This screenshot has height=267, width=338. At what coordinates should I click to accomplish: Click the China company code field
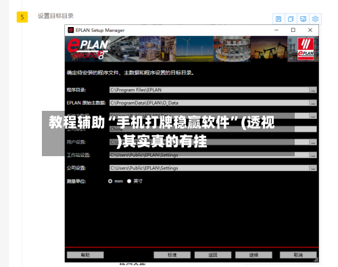pyautogui.click(x=213, y=129)
